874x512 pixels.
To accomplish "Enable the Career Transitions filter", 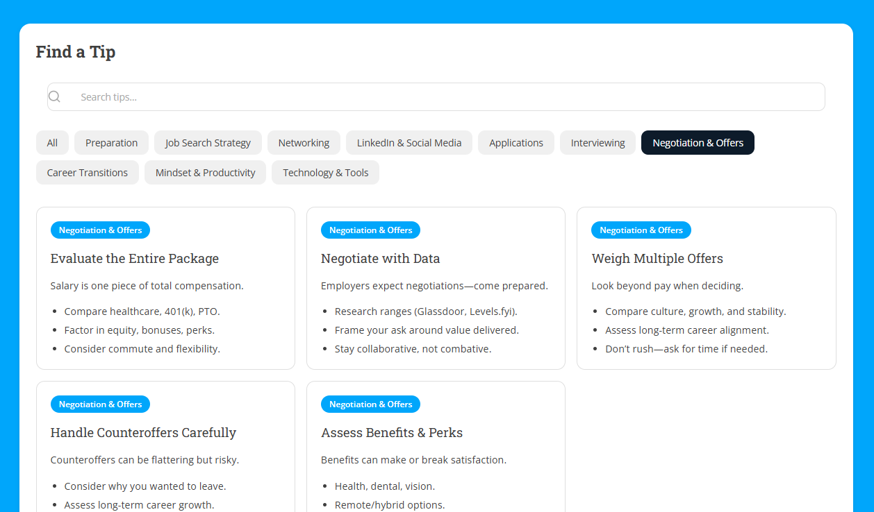I will coord(87,172).
